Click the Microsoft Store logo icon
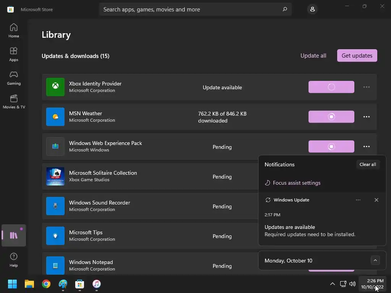 [10, 10]
